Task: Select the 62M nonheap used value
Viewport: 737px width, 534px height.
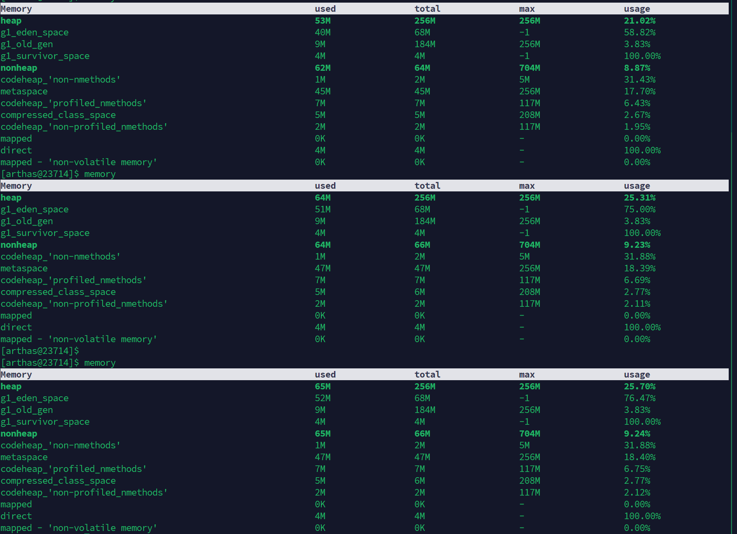Action: (x=323, y=68)
